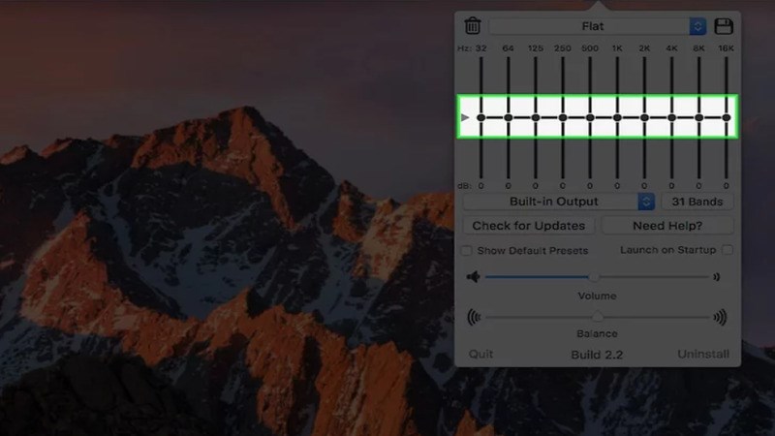775x436 pixels.
Task: Click the Balance slider knob
Action: (x=598, y=317)
